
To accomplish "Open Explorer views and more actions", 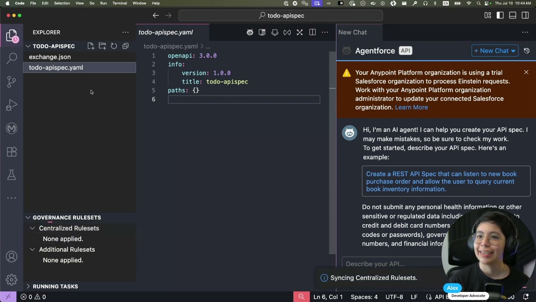I will [x=125, y=32].
